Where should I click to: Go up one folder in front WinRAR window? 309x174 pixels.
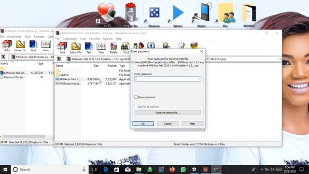click(x=59, y=59)
